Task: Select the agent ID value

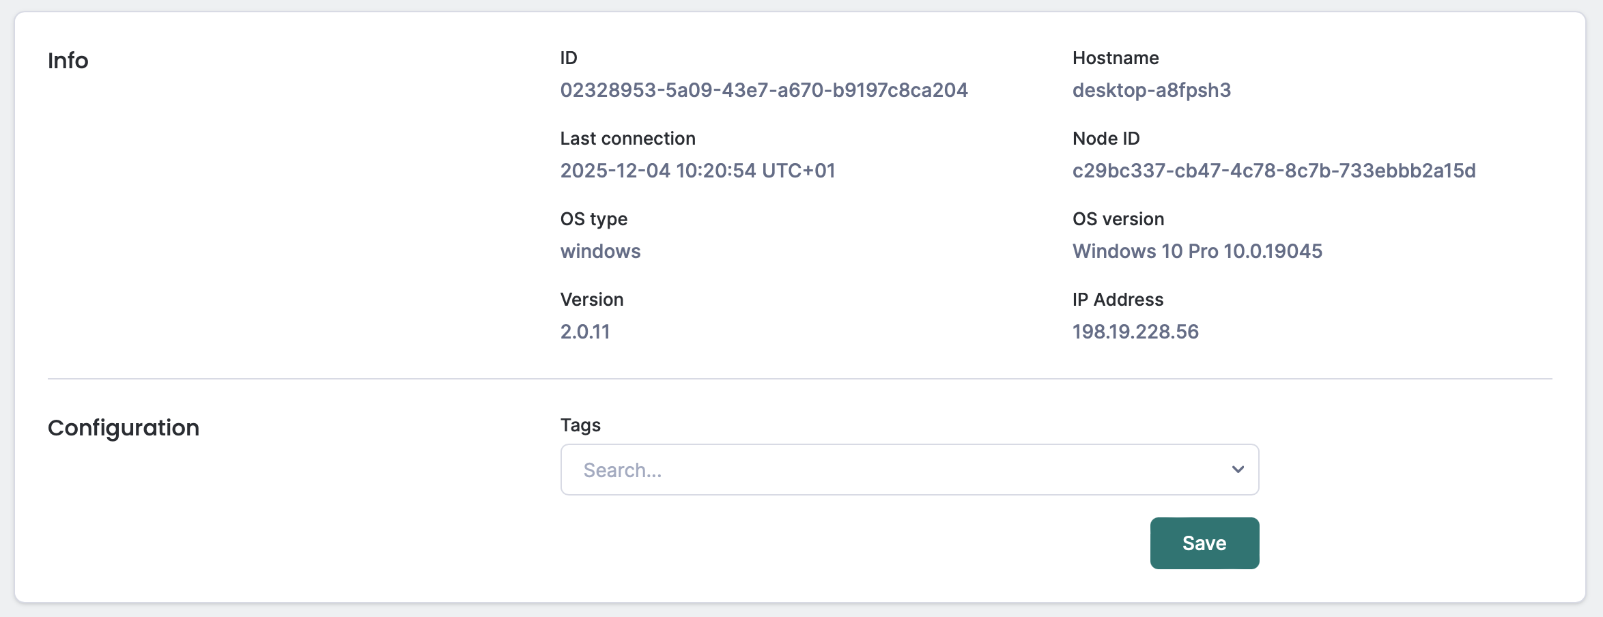Action: coord(764,89)
